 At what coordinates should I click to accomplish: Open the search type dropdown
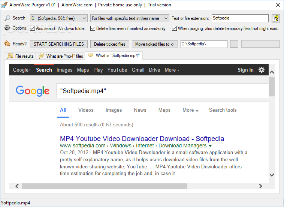pyautogui.click(x=130, y=18)
